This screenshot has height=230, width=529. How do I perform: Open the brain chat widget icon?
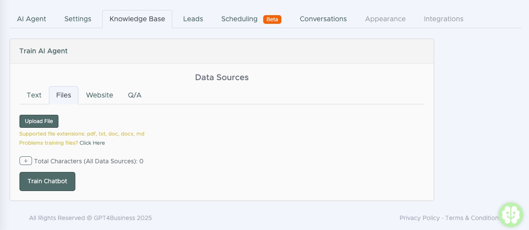511,214
